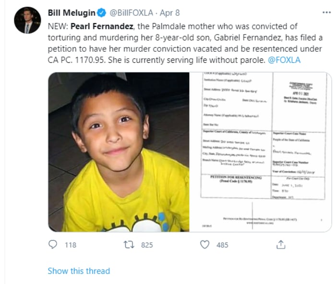The image size is (336, 284).
Task: Click the 485 likes count
Action: (222, 245)
